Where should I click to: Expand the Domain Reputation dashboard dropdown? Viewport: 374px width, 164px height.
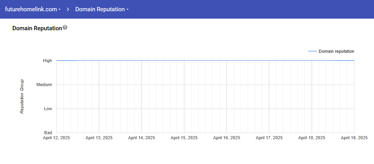pyautogui.click(x=102, y=9)
